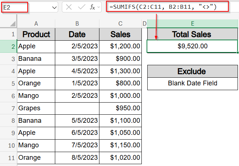Select row 7 header
The image size is (239, 166).
click(x=8, y=108)
